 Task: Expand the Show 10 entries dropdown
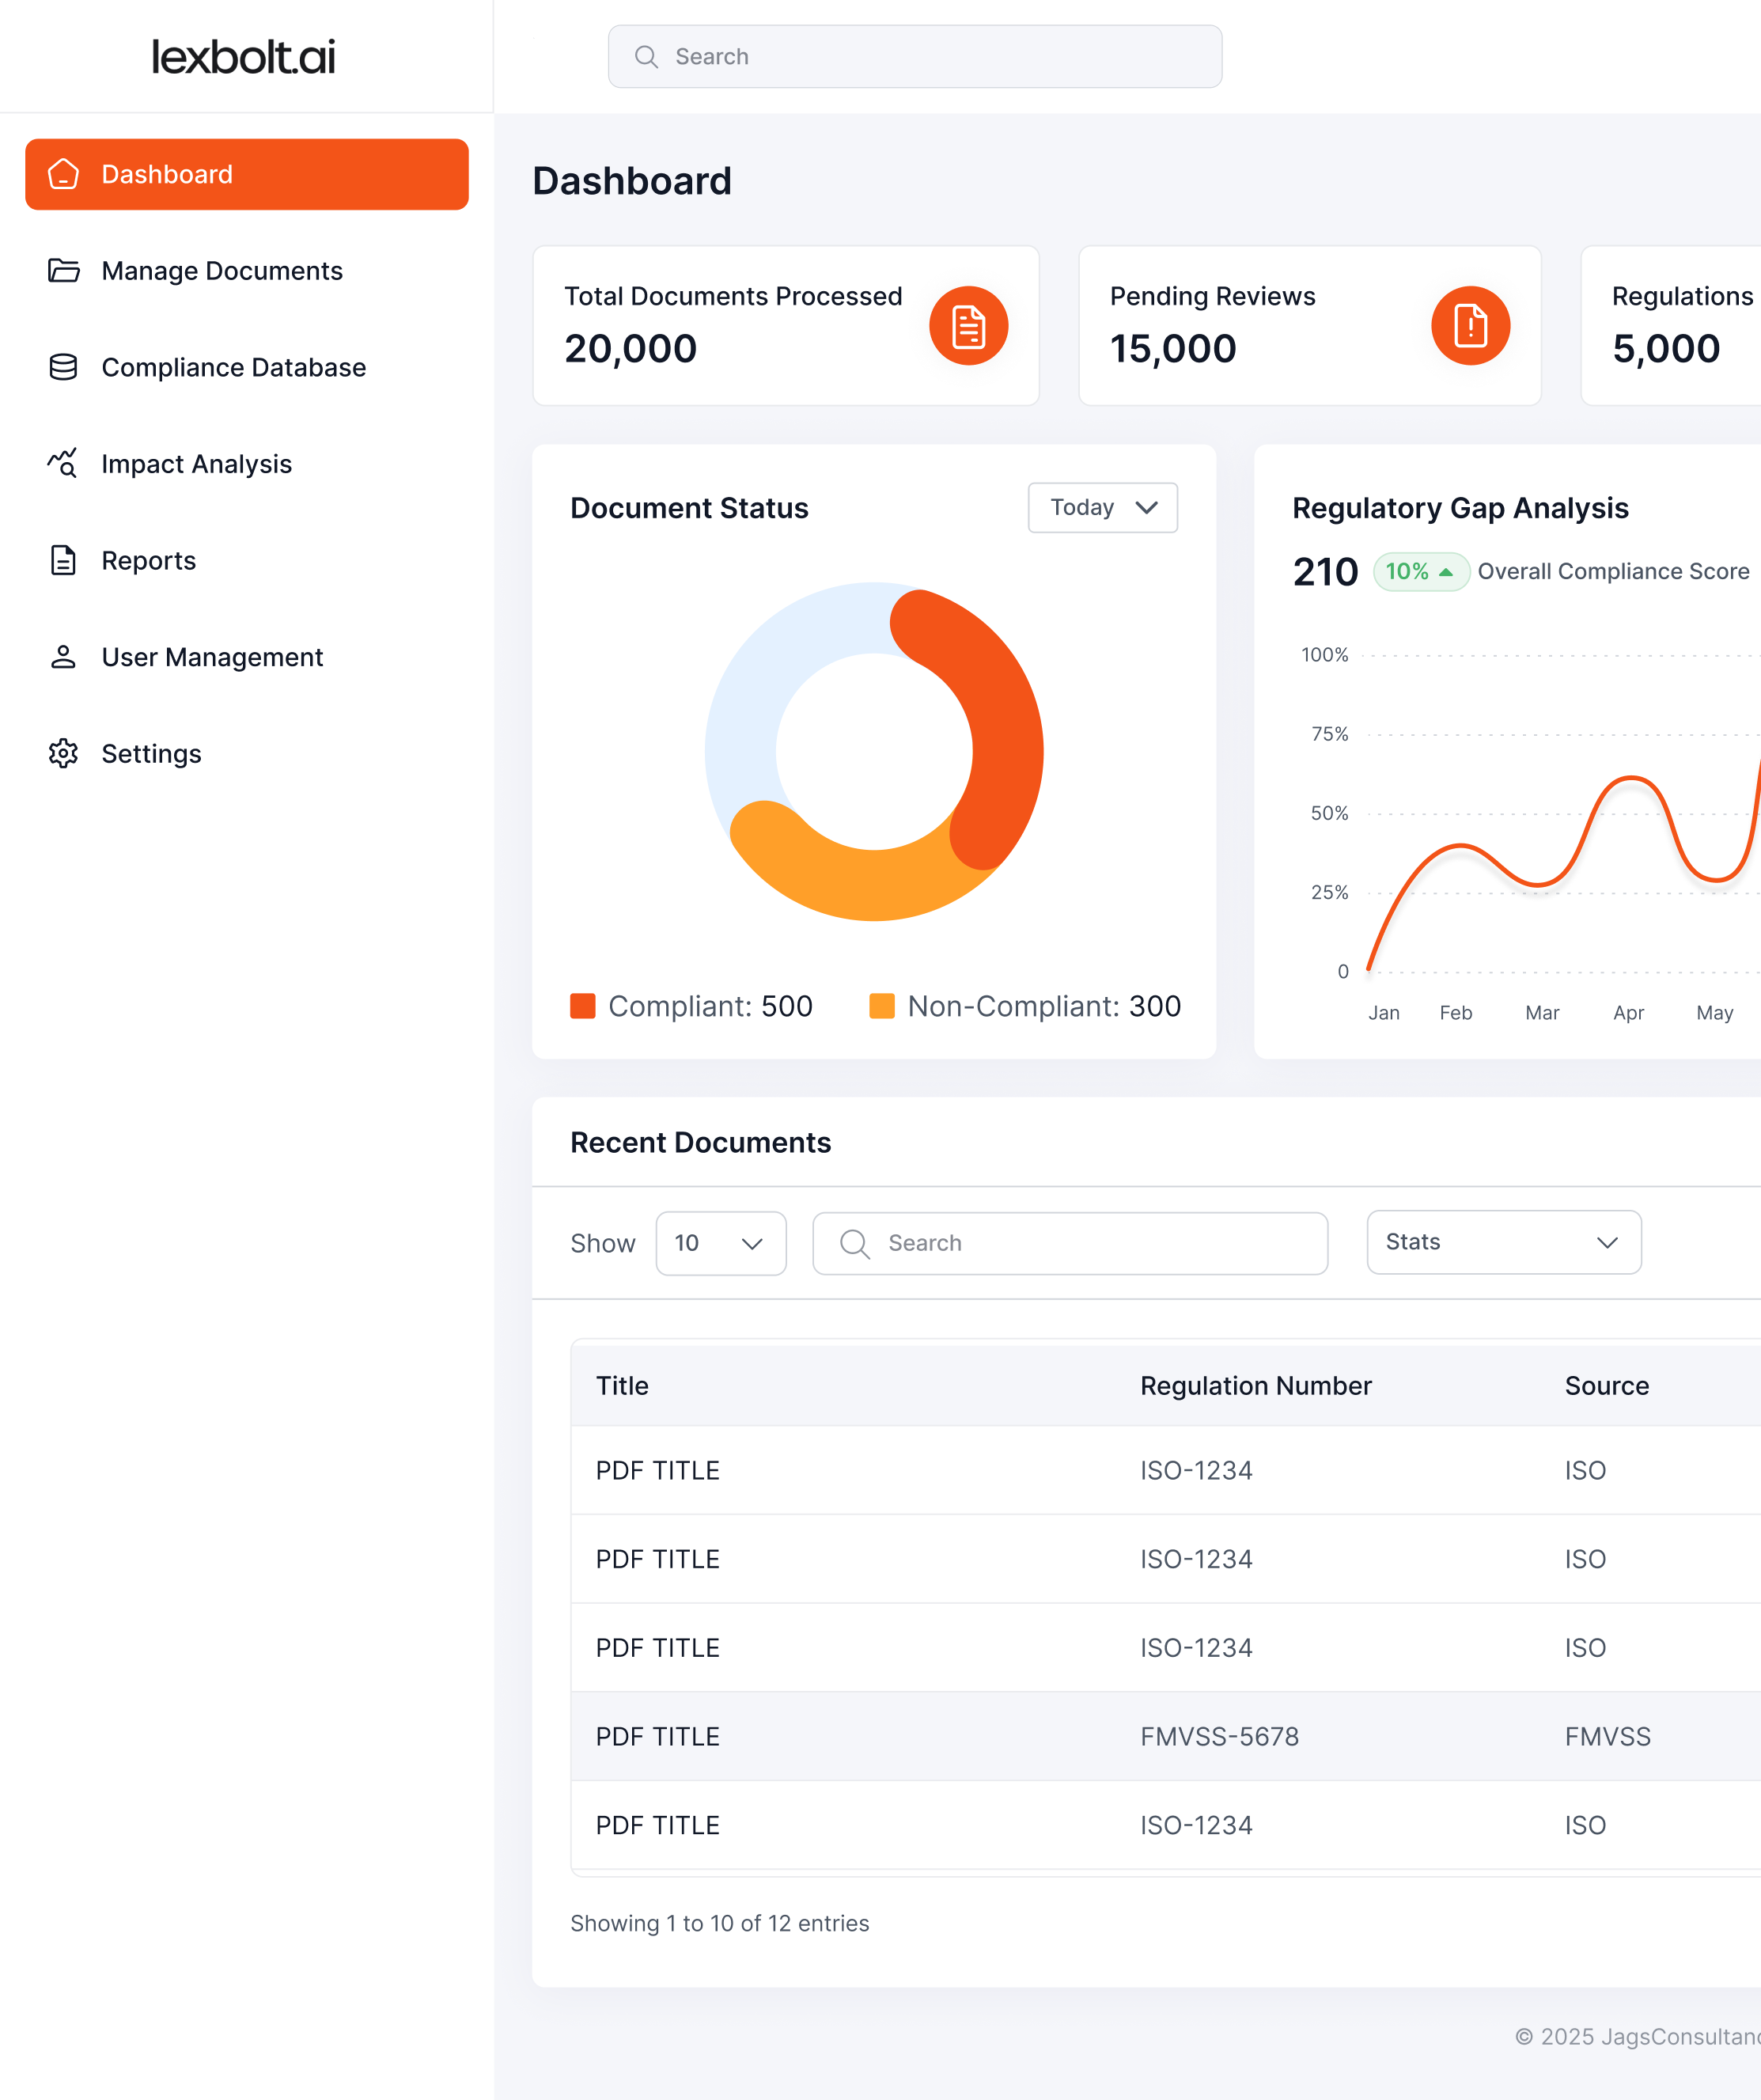[x=720, y=1243]
